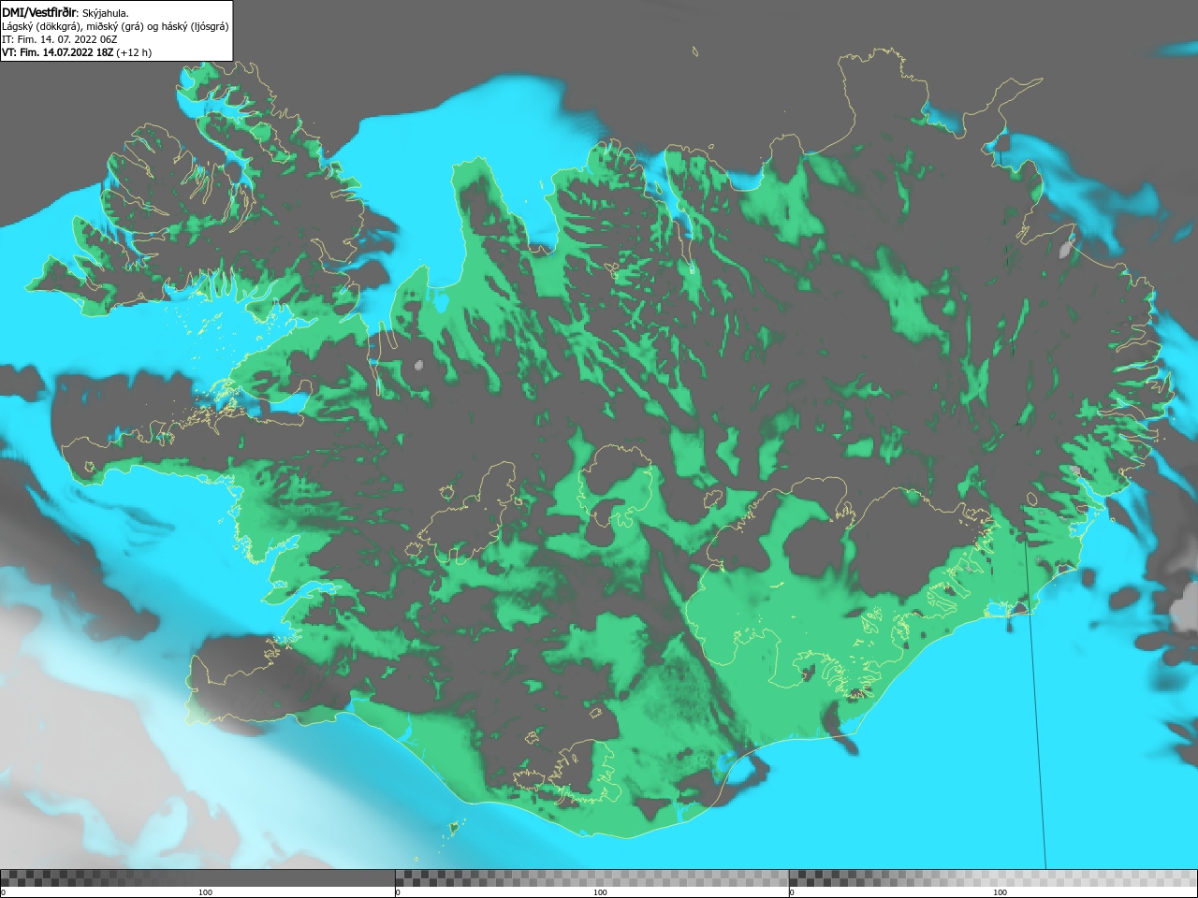Click the medium grey mid-cloud color scale bar
The height and width of the screenshot is (898, 1198).
(592, 877)
